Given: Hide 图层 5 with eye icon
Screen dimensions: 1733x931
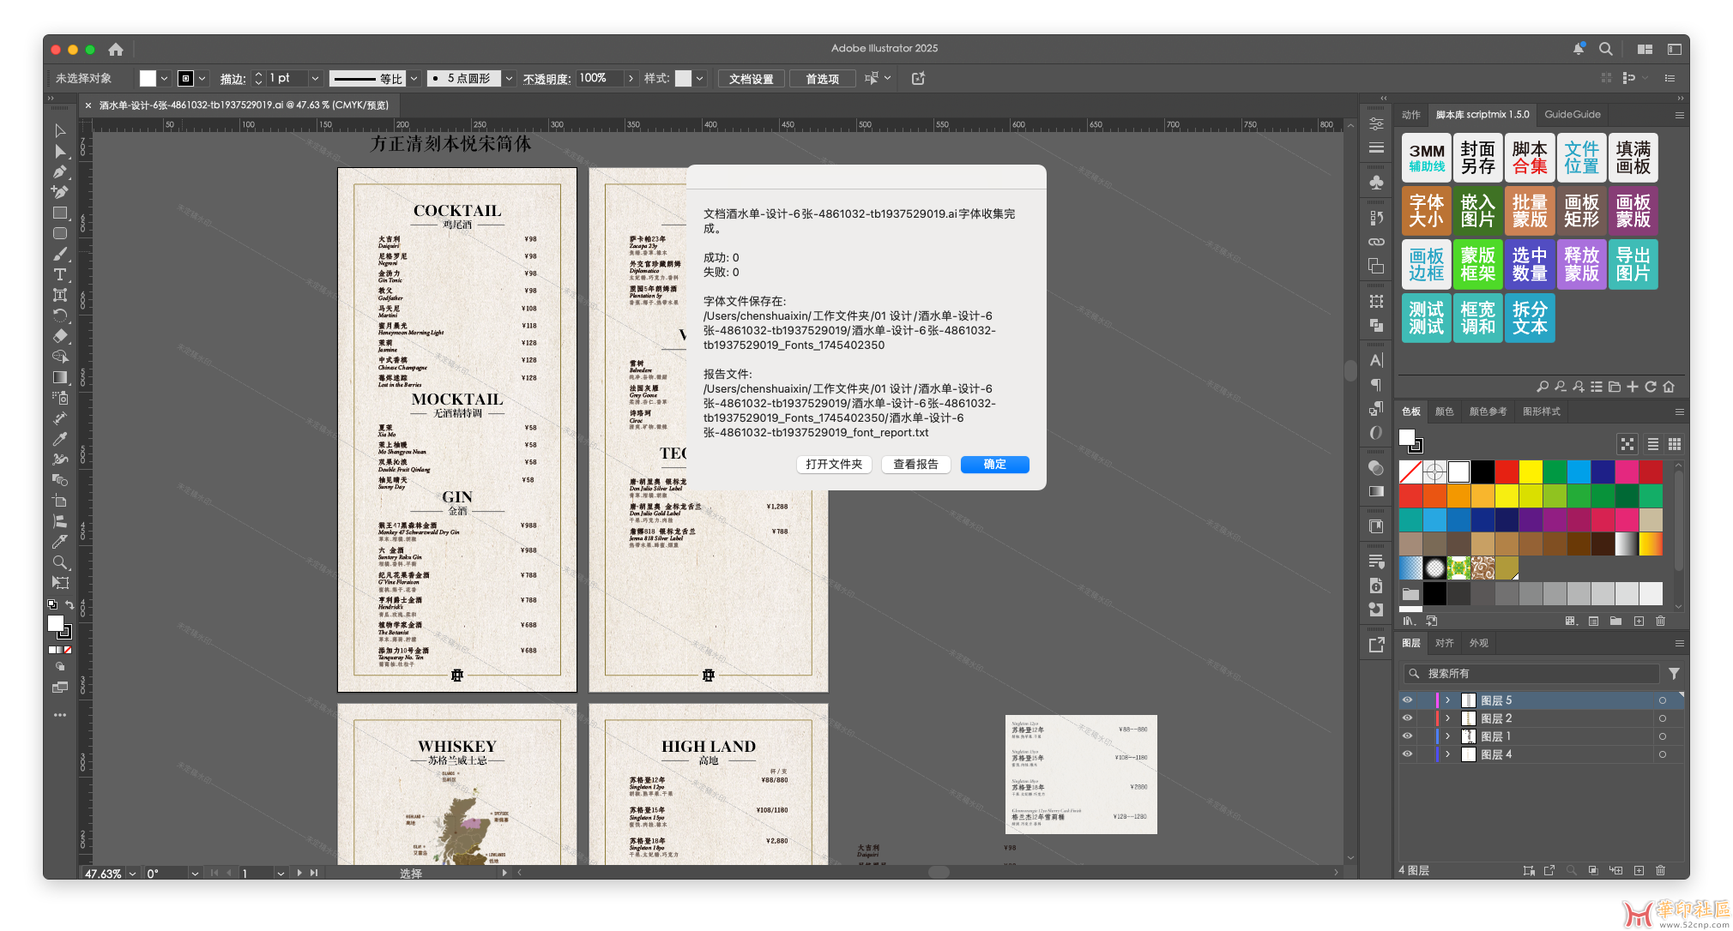Looking at the screenshot, I should 1407,700.
